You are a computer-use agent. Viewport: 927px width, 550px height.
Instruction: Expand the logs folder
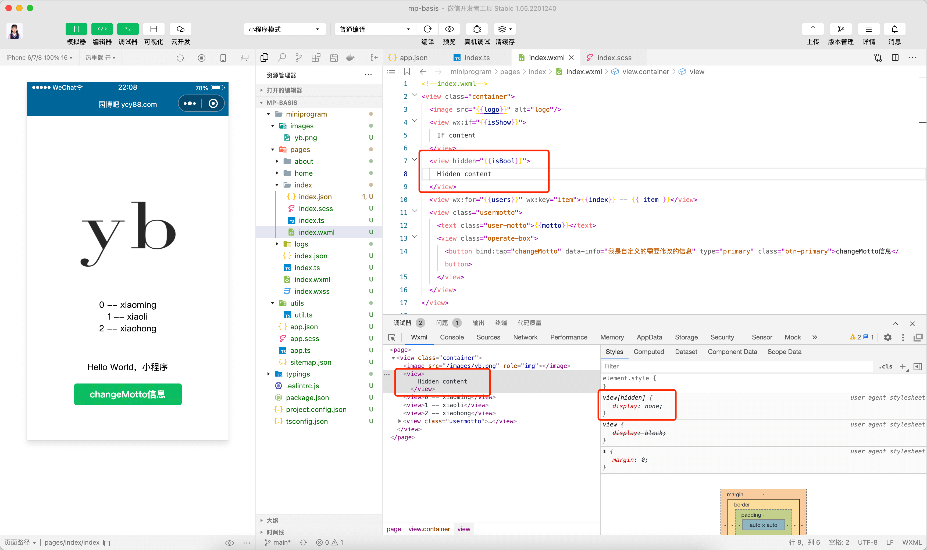point(277,244)
